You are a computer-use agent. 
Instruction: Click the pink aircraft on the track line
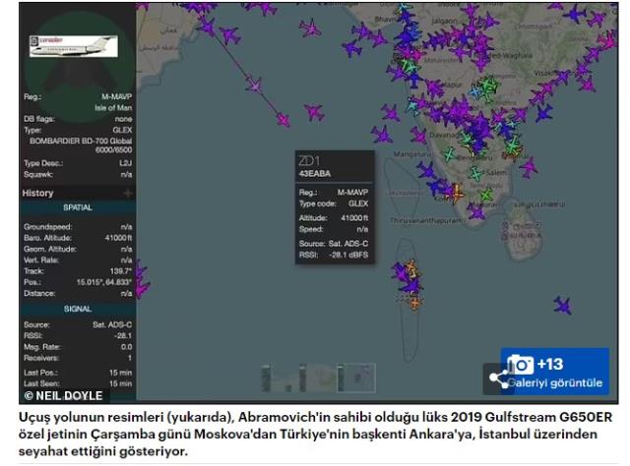click(x=283, y=120)
